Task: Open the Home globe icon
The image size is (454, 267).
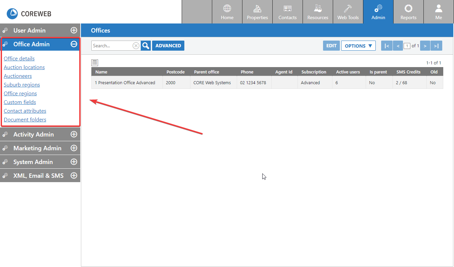Action: 227,9
